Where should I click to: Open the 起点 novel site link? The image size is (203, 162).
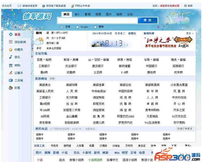click(62, 160)
